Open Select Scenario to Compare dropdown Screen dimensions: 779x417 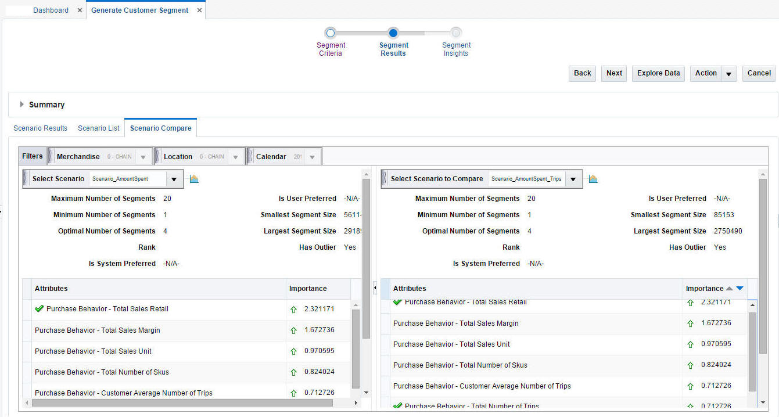click(x=573, y=179)
